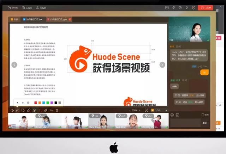
Task: Click the Wi-Fi network status icon
Action: point(173,8)
